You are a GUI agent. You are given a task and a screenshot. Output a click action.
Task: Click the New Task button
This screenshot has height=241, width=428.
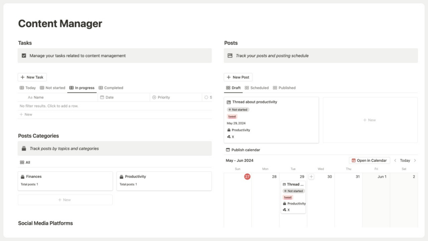tap(32, 77)
